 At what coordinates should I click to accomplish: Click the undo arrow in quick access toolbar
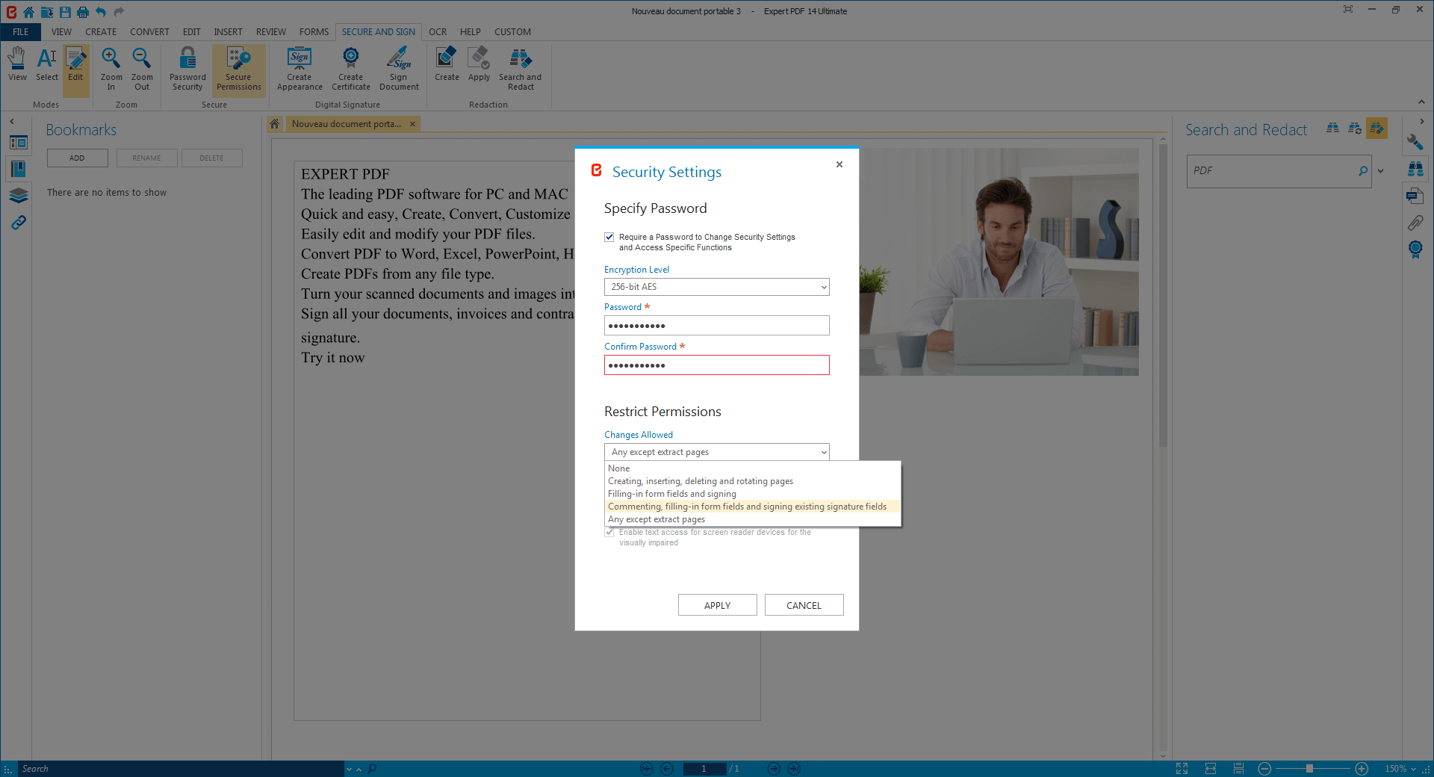click(x=100, y=11)
